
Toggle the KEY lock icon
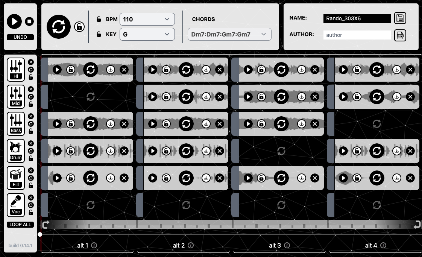coord(99,34)
